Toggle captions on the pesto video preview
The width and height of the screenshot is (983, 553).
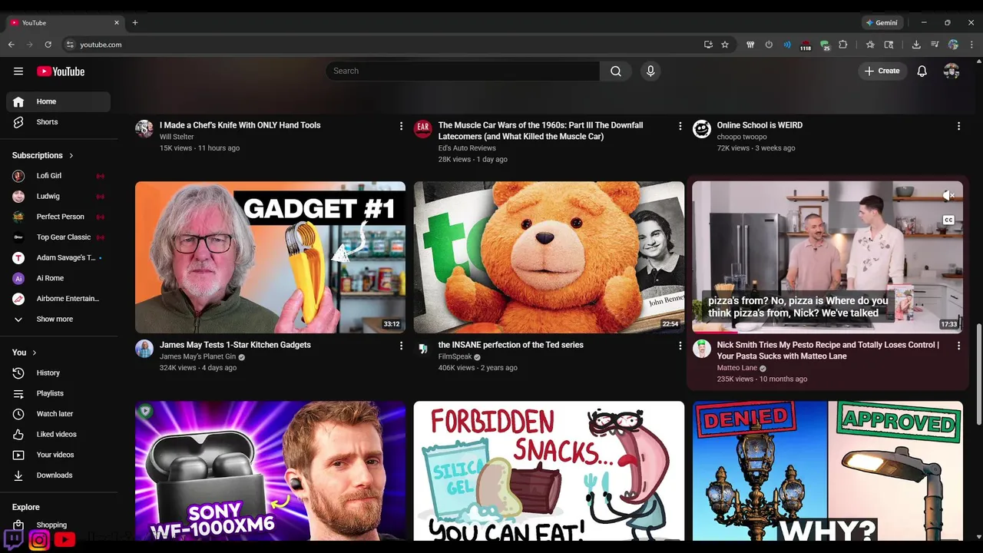948,220
